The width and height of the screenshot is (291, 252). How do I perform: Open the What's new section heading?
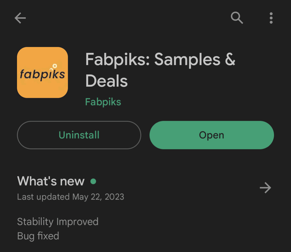point(51,181)
